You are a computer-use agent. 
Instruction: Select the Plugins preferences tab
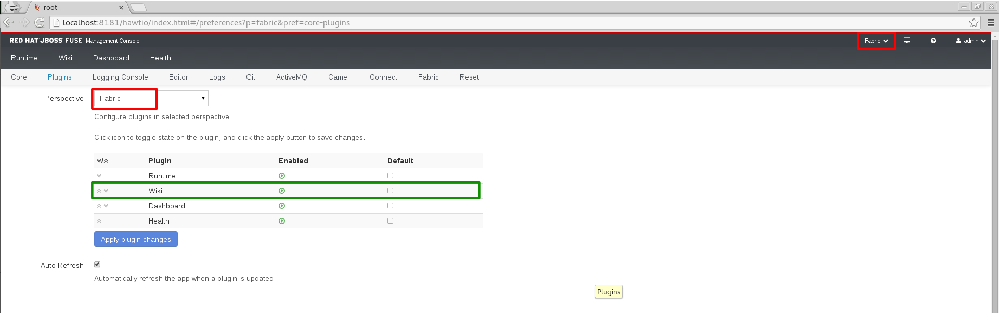60,77
